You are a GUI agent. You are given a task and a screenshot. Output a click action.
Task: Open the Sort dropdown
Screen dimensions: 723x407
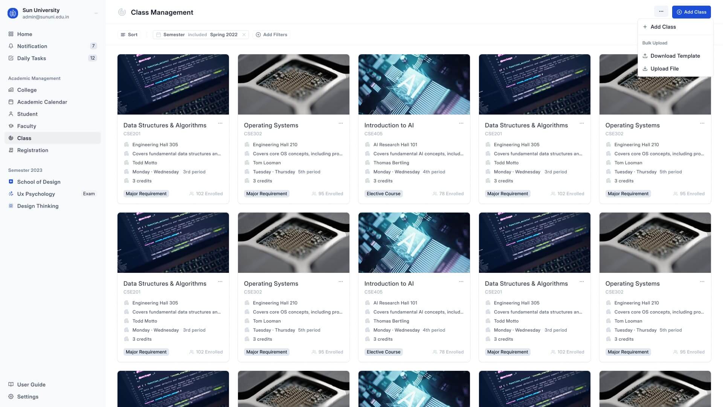click(x=129, y=35)
